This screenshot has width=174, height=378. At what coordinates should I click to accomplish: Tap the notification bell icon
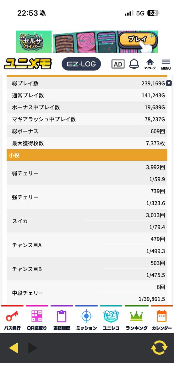(134, 64)
